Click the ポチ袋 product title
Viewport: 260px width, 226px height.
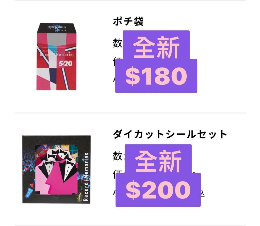[128, 21]
